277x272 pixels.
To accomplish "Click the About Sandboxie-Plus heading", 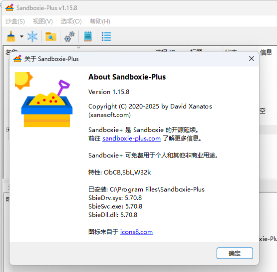I will click(x=127, y=77).
